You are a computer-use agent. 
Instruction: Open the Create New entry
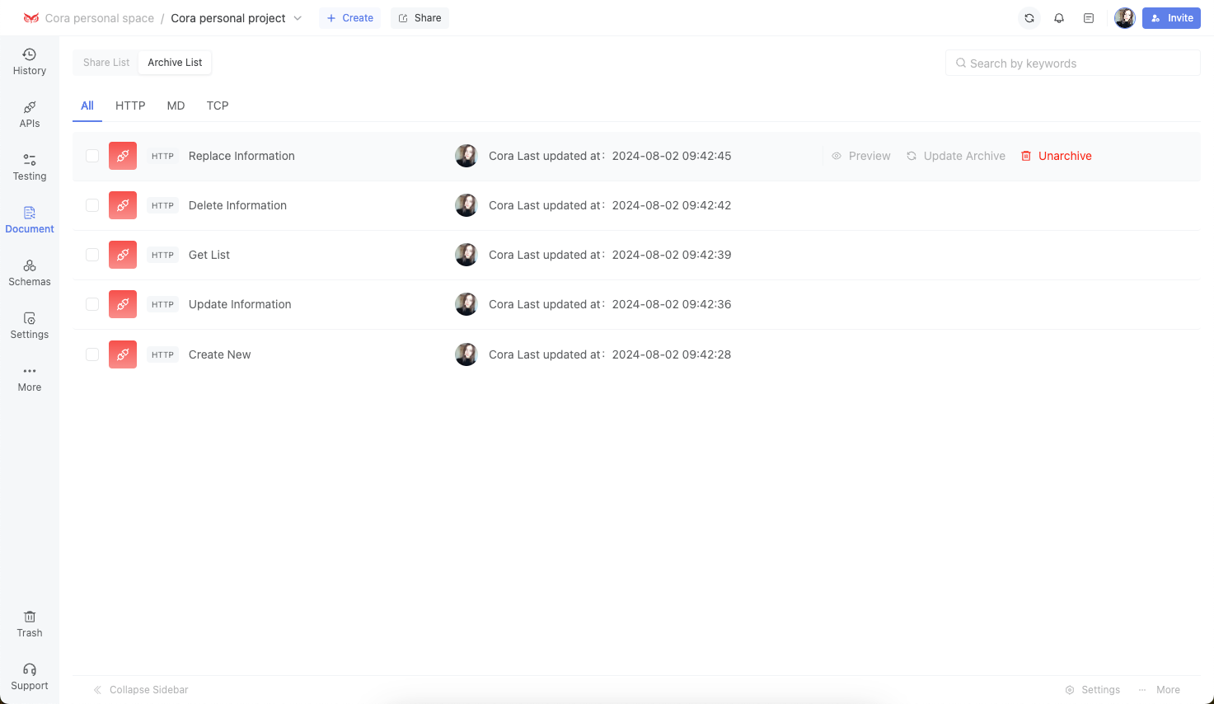[219, 354]
